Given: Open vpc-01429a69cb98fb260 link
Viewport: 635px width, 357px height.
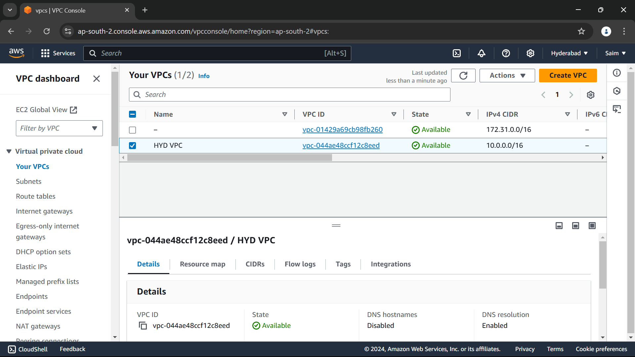Looking at the screenshot, I should (x=342, y=130).
